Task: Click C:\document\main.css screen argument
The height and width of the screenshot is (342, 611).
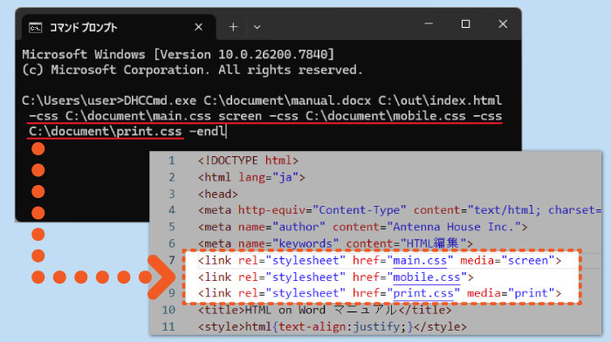Action: pos(163,116)
